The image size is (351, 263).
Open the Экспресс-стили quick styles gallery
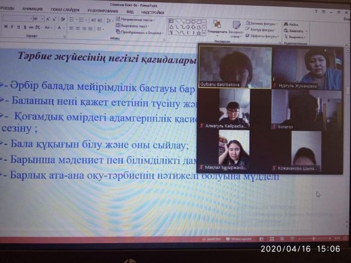(236, 30)
